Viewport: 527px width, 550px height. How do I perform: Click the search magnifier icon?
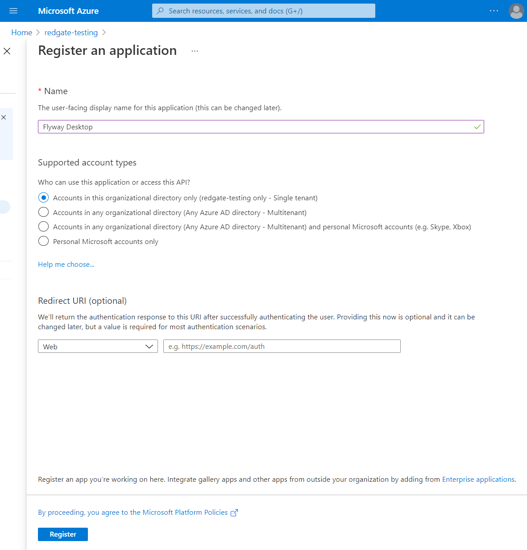click(160, 11)
